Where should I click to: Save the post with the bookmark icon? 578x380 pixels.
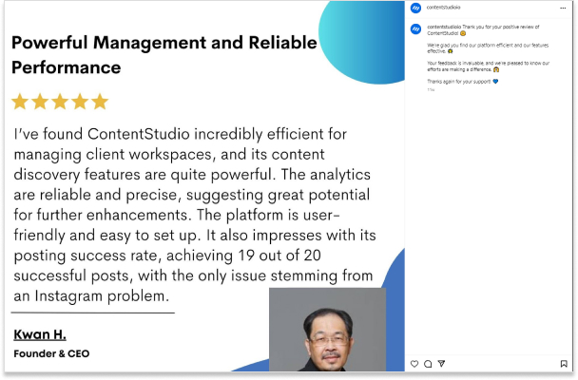[x=564, y=364]
